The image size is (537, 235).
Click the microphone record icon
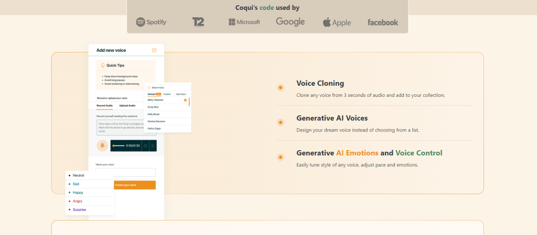(103, 146)
